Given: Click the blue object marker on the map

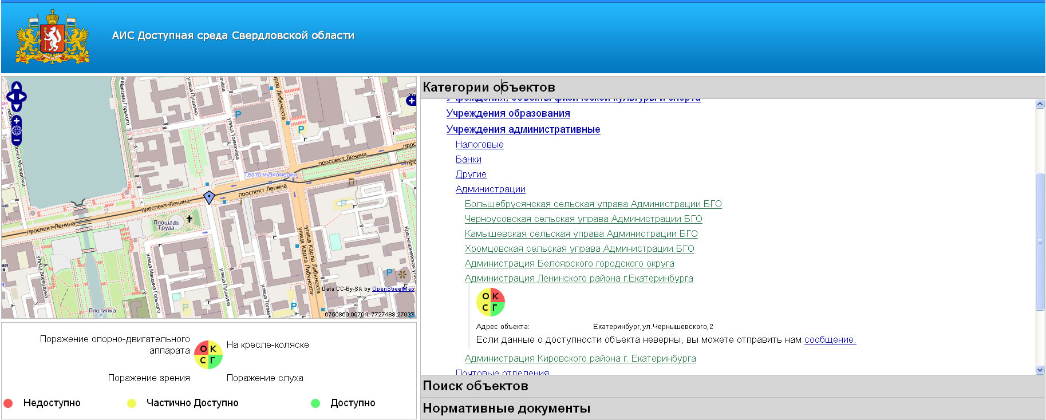Looking at the screenshot, I should pyautogui.click(x=209, y=197).
